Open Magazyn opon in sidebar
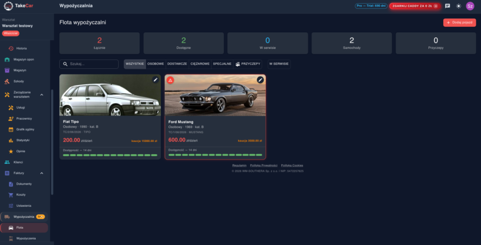The height and width of the screenshot is (245, 481). pos(24,59)
